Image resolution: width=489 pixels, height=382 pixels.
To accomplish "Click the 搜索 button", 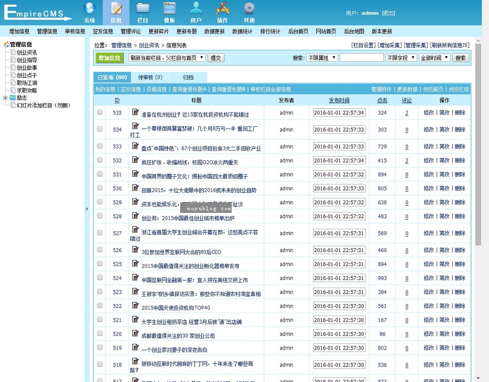I will 460,58.
